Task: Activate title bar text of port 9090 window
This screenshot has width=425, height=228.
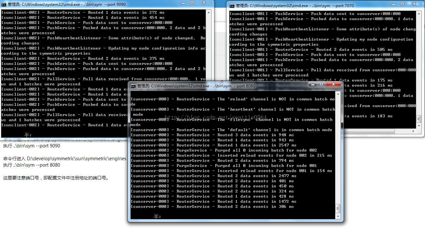Action: [x=67, y=4]
